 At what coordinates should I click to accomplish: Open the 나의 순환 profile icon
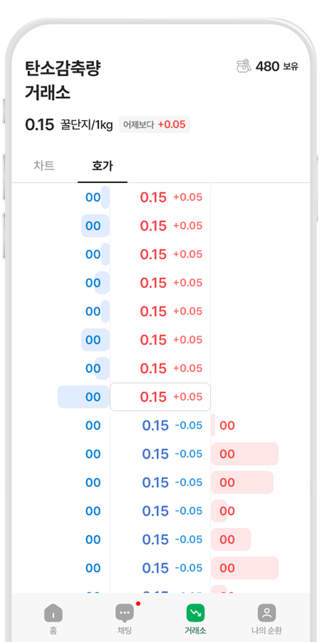point(267,613)
